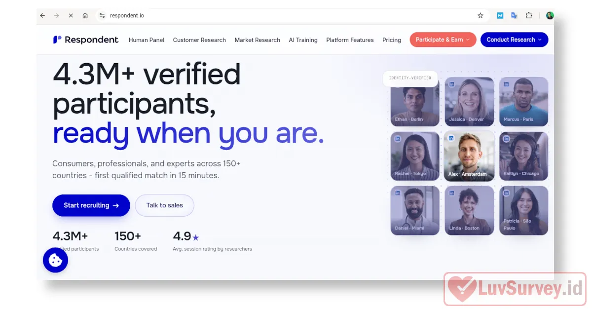Image resolution: width=592 pixels, height=311 pixels.
Task: Select the Daniel · Miami participant photo
Action: pyautogui.click(x=415, y=210)
